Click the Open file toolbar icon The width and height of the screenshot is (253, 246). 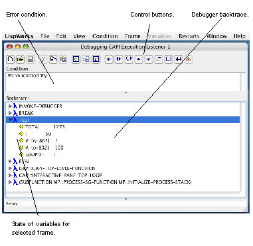(x=20, y=59)
